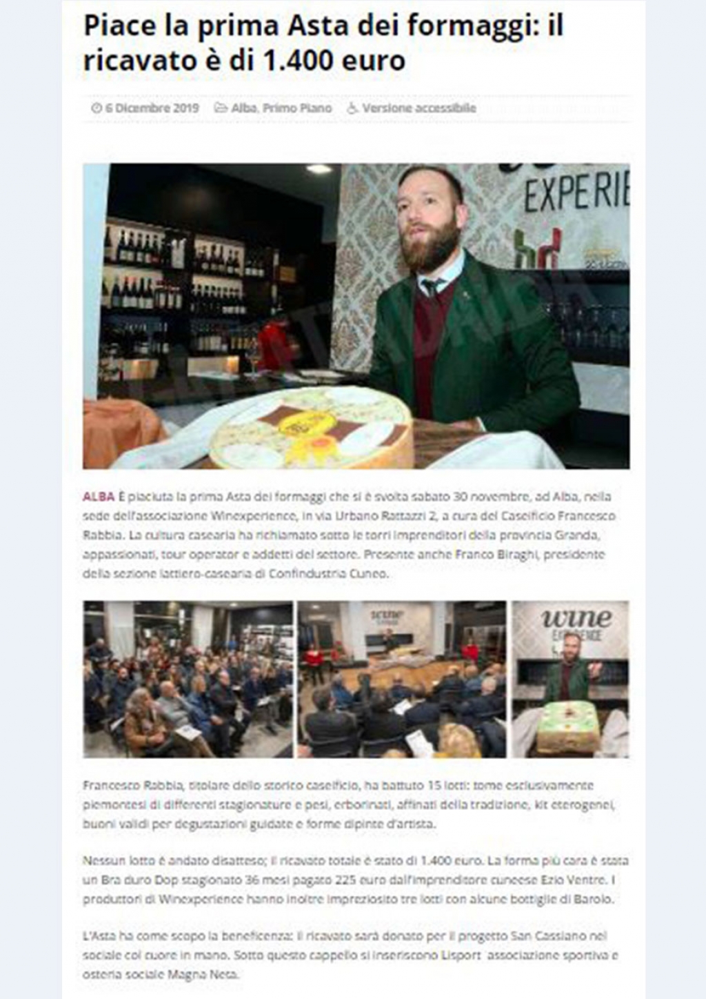Open the middle gallery photo of the hall

[401, 680]
